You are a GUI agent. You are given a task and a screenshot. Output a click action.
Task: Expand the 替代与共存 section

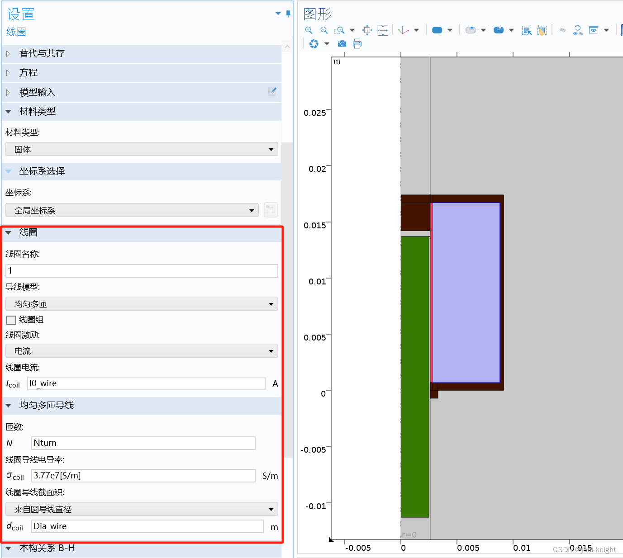pos(8,54)
